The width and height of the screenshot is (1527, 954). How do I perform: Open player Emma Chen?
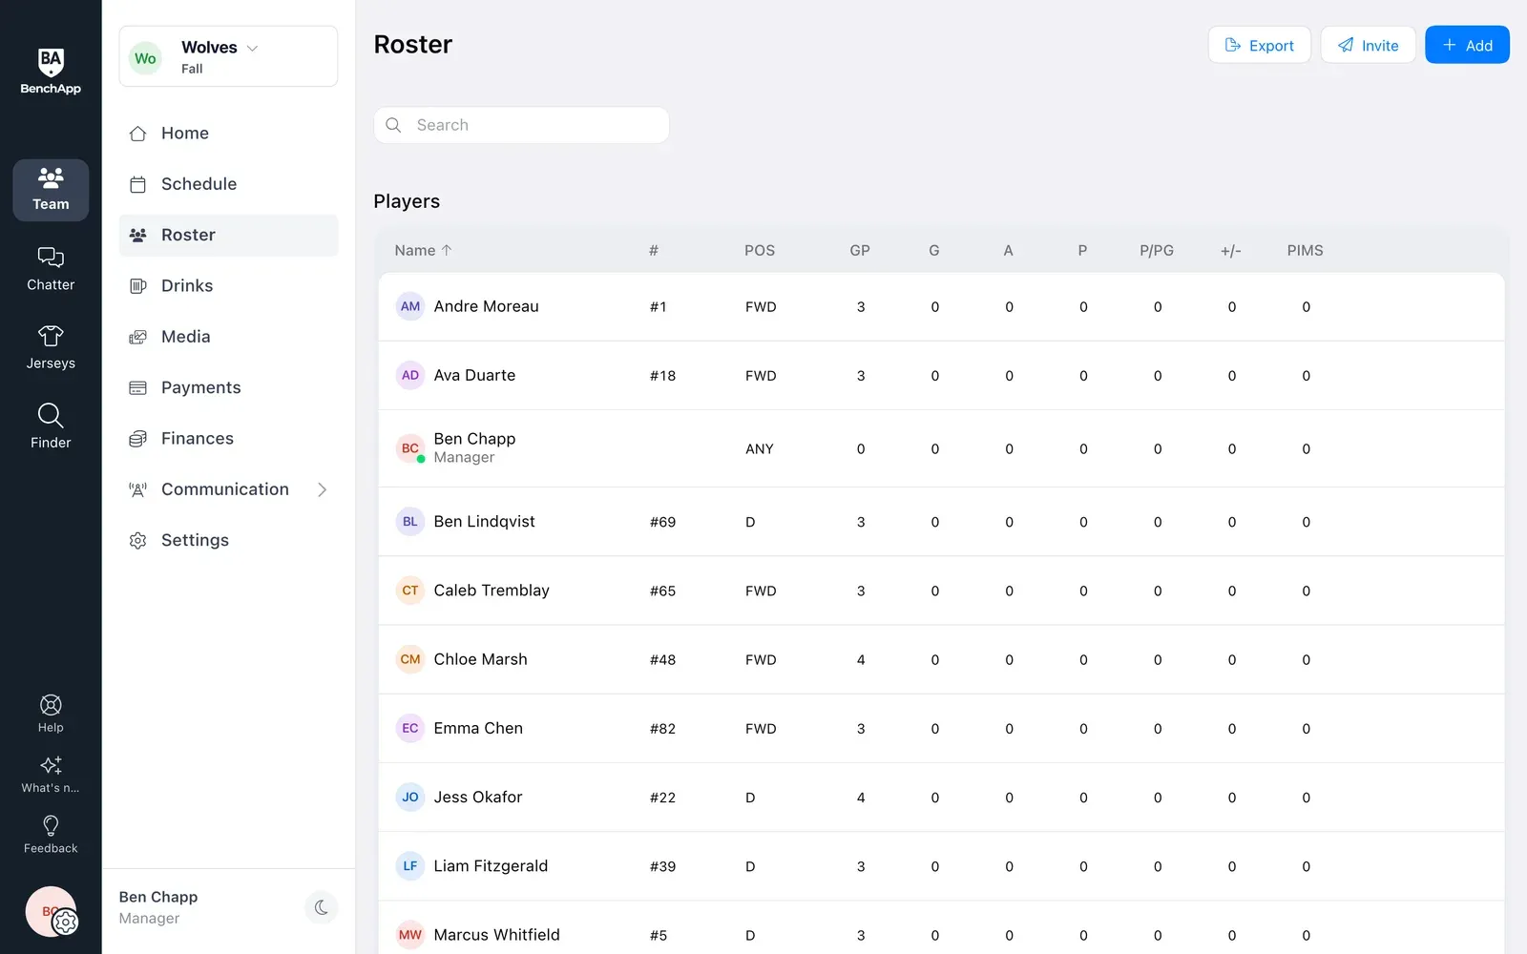(x=478, y=728)
